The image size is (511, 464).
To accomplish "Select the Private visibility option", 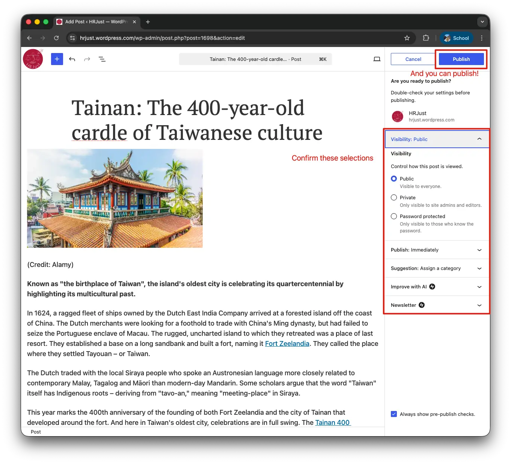I will (x=394, y=197).
